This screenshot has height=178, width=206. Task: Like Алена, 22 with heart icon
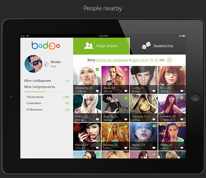click(98, 119)
